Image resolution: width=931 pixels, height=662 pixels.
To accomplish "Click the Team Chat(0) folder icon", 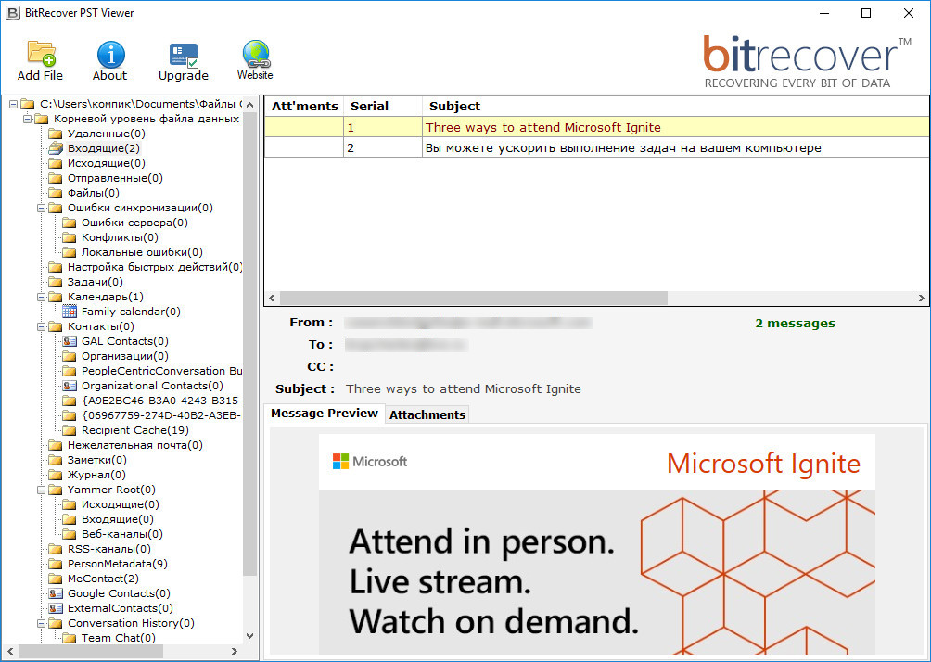I will point(70,638).
